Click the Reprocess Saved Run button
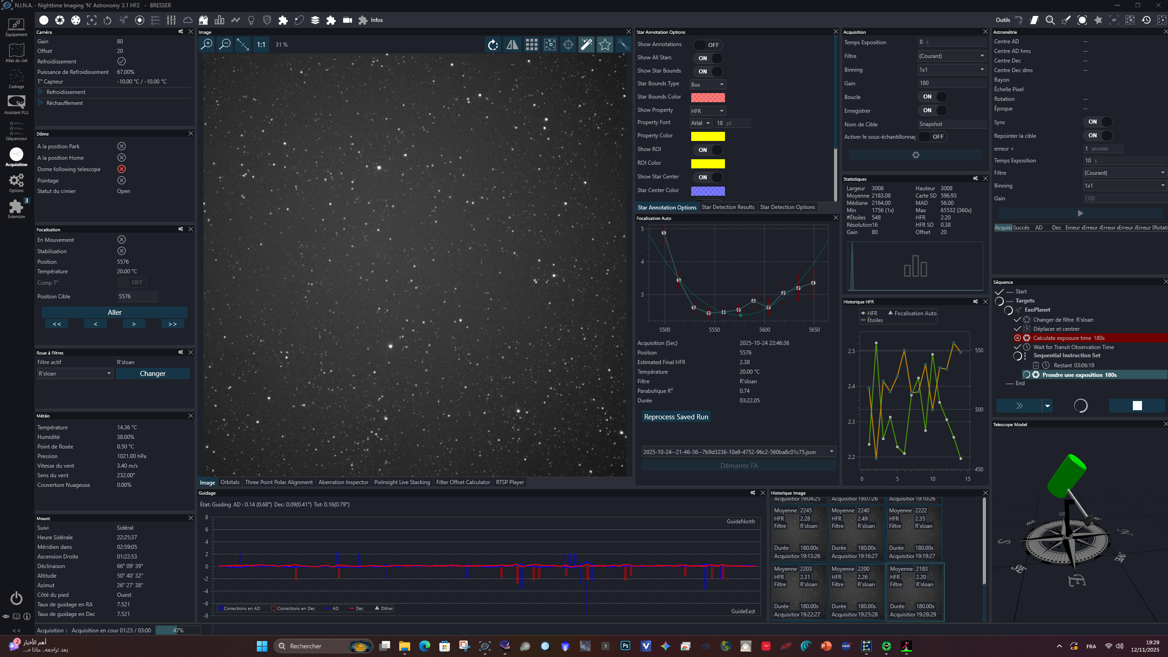 click(x=676, y=417)
